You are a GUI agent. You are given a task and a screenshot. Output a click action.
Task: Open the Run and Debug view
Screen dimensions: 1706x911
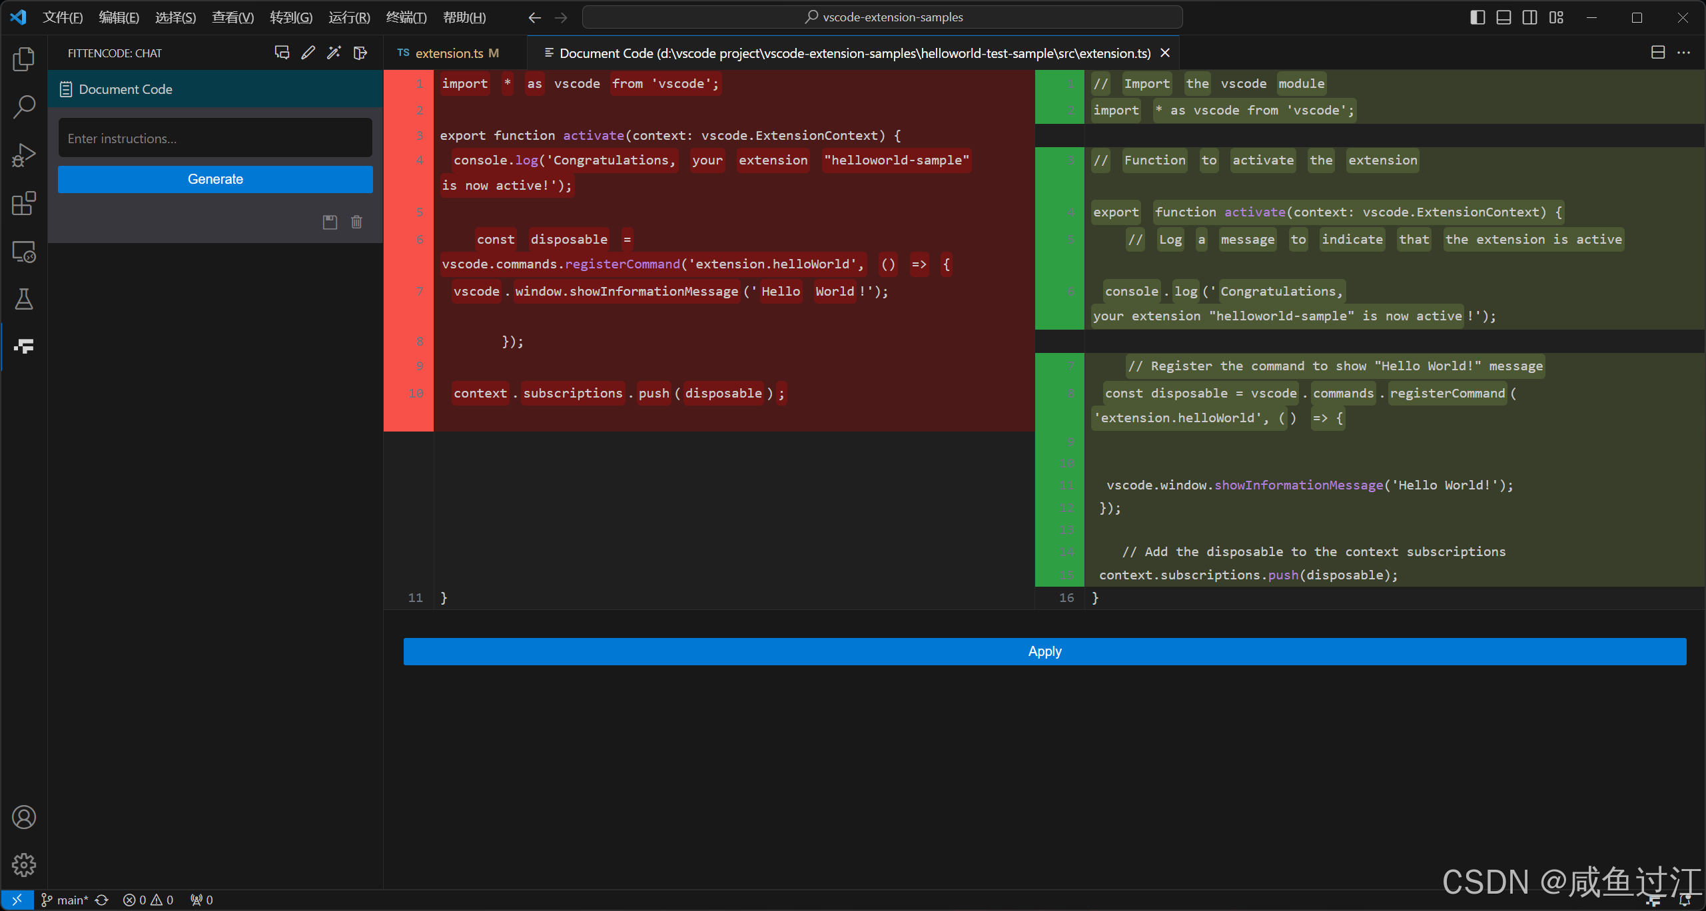[x=24, y=155]
